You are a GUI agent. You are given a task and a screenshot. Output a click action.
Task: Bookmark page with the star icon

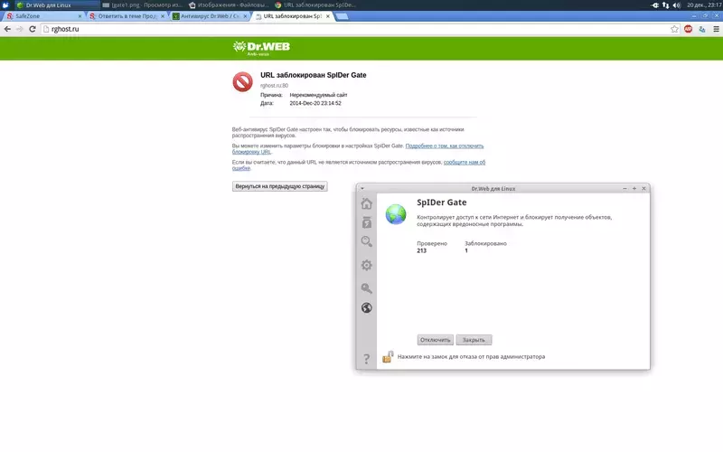674,29
